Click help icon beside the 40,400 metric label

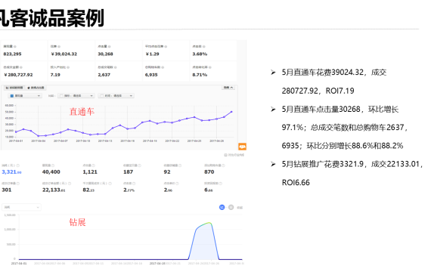pos(53,165)
